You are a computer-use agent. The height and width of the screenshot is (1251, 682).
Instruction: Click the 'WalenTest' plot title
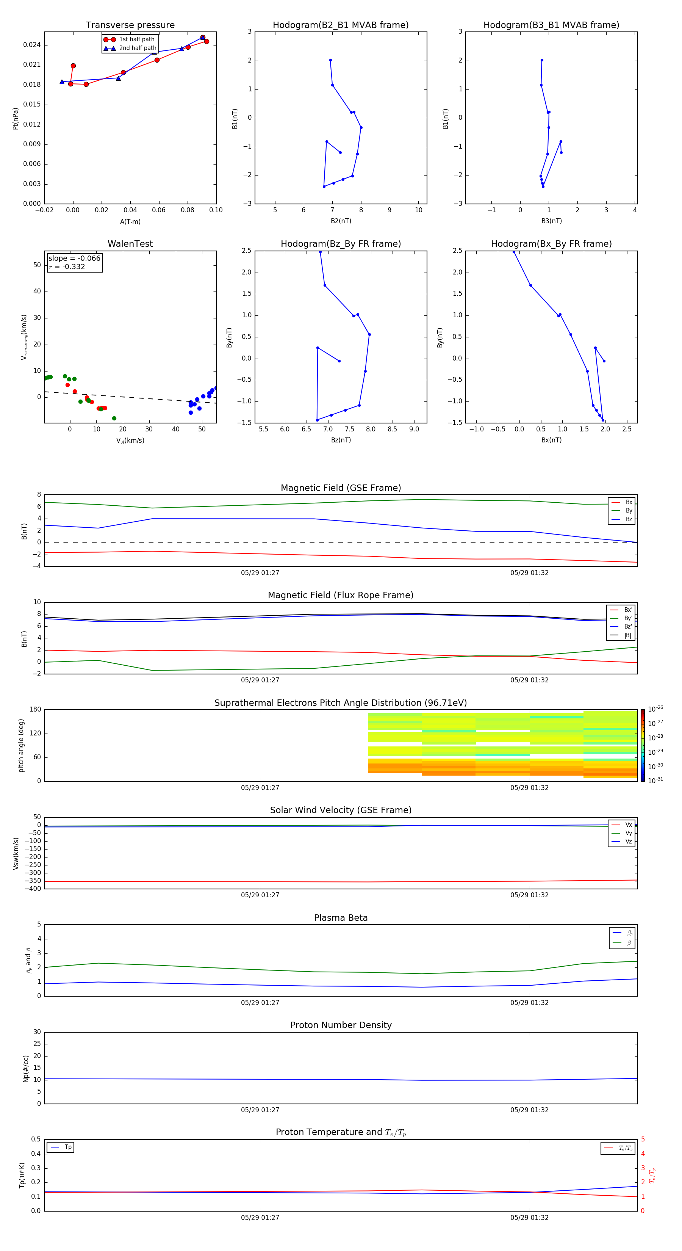point(130,244)
